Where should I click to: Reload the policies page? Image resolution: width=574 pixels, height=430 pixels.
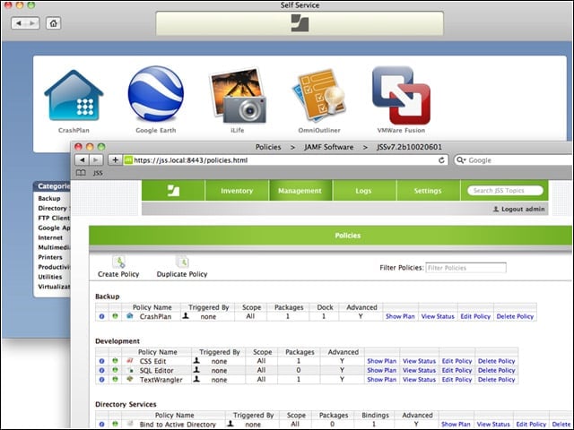click(x=441, y=160)
